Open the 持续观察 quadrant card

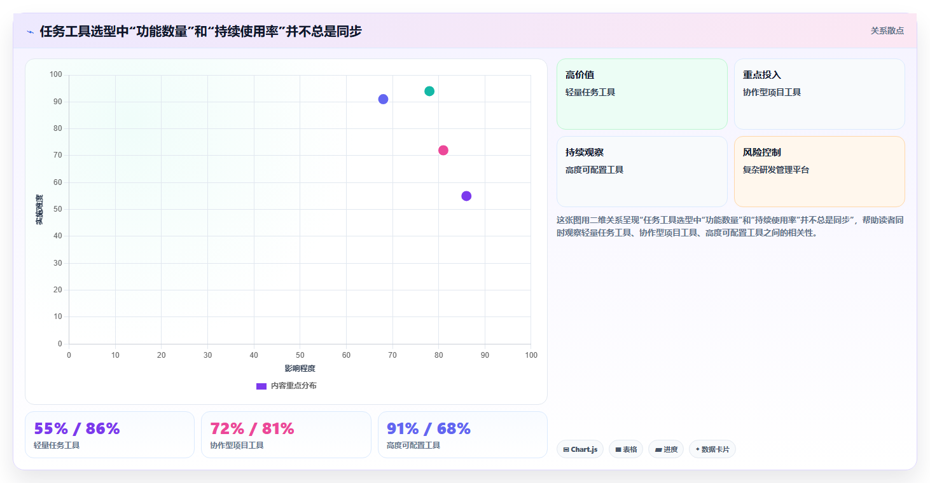[642, 172]
